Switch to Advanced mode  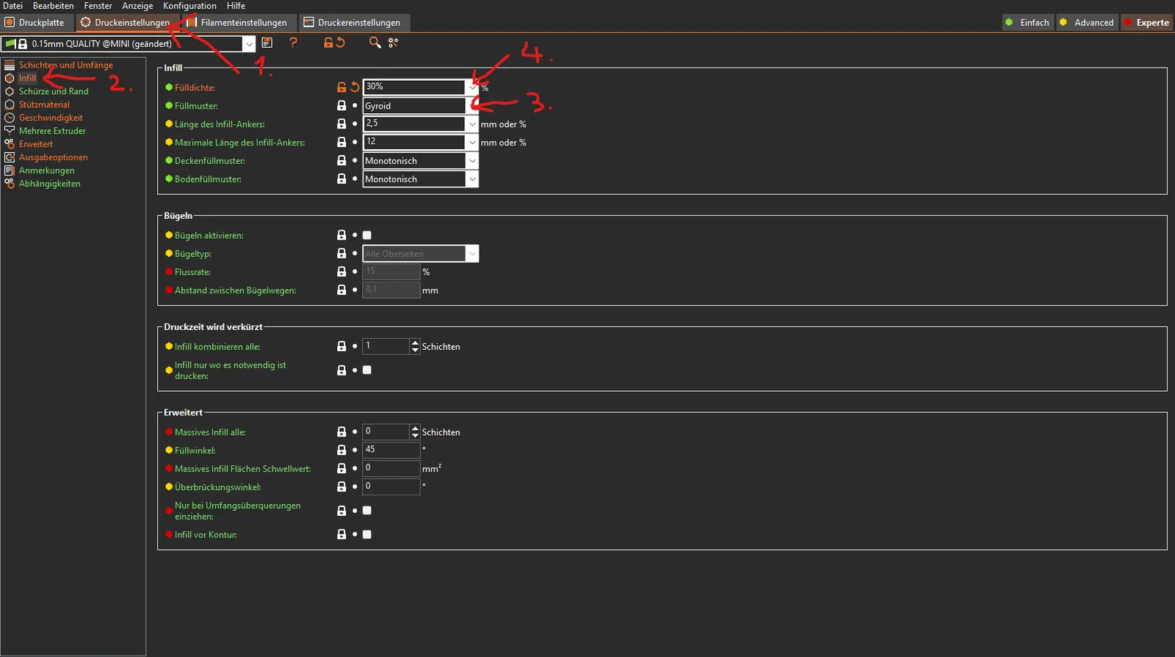1086,23
